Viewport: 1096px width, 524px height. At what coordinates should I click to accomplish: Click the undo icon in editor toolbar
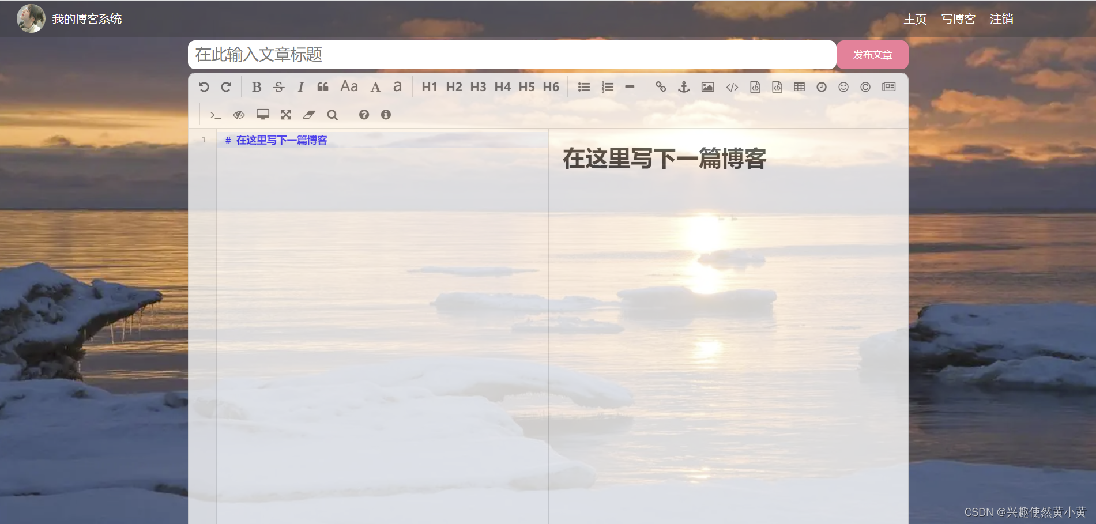(x=204, y=87)
